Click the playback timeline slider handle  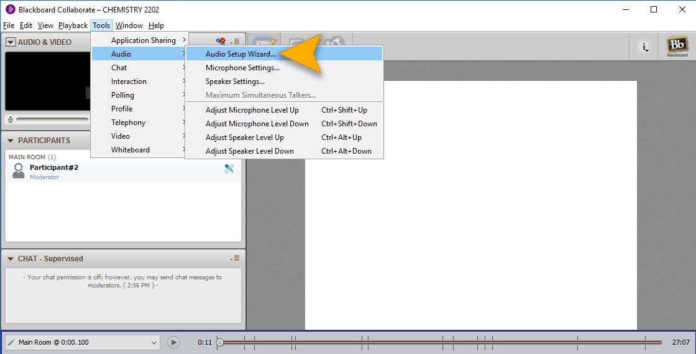click(x=220, y=342)
